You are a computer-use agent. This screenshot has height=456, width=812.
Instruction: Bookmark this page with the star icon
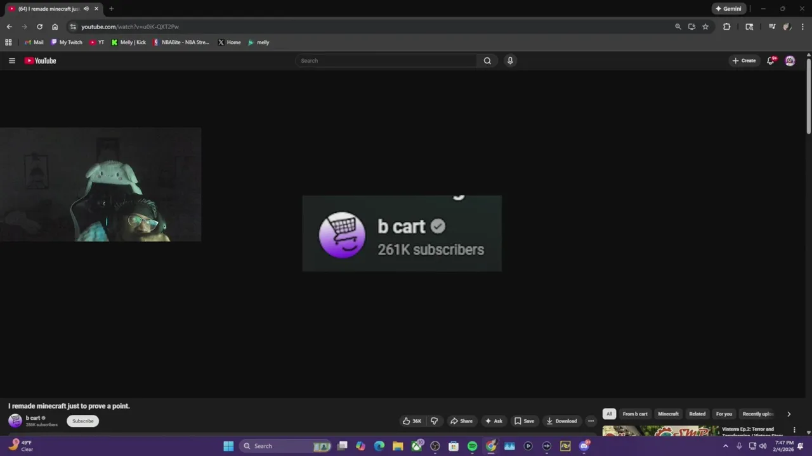coord(705,27)
